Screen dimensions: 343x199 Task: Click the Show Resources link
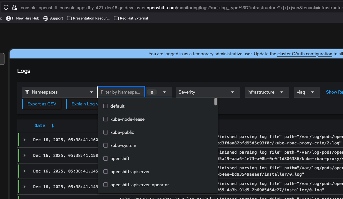[x=334, y=92]
